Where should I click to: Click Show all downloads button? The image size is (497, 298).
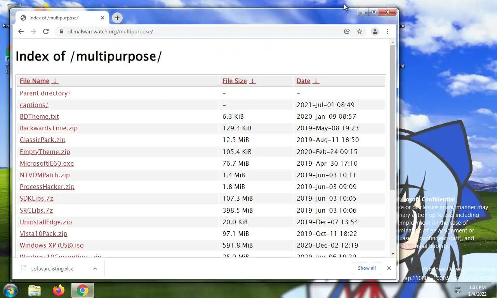(367, 268)
